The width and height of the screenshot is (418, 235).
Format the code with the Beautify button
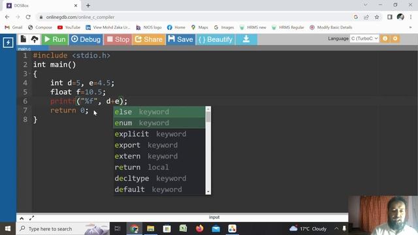[x=216, y=39]
